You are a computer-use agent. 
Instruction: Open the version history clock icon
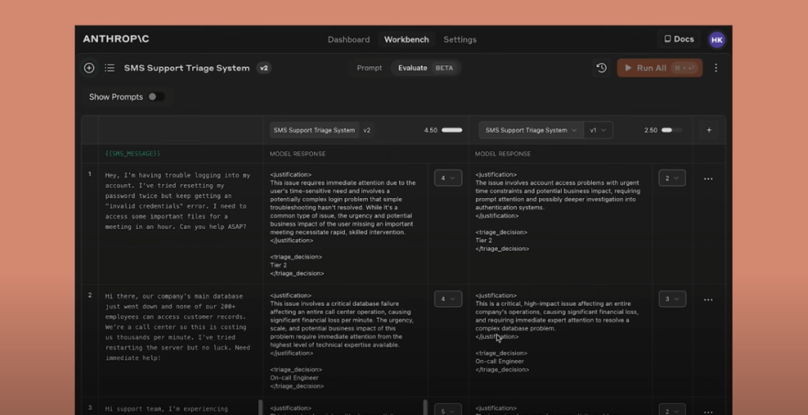[x=601, y=68]
